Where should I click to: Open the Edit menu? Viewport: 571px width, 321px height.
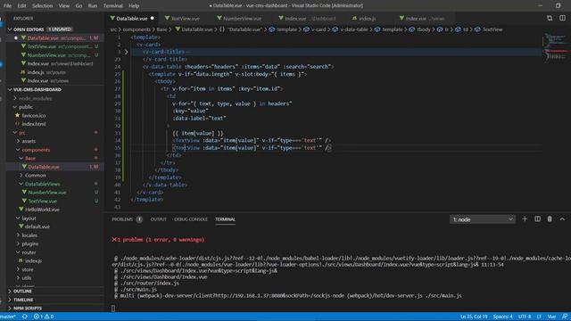(21, 6)
